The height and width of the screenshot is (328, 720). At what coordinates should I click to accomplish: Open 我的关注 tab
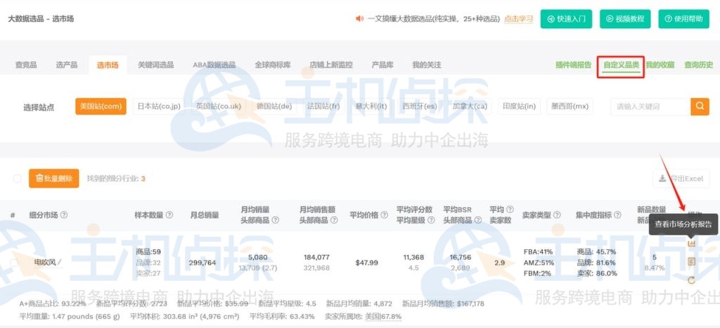coord(427,65)
